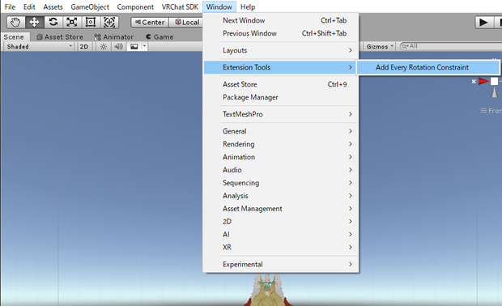The image size is (502, 306).
Task: Select the Rotate tool
Action: [53, 22]
